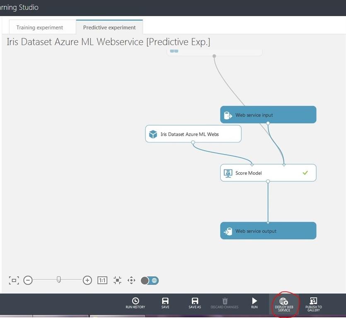
Task: Click the greyed-out Discard Changes trash icon
Action: pyautogui.click(x=225, y=301)
